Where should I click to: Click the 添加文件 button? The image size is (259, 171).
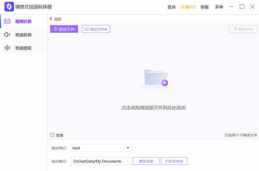(x=64, y=29)
